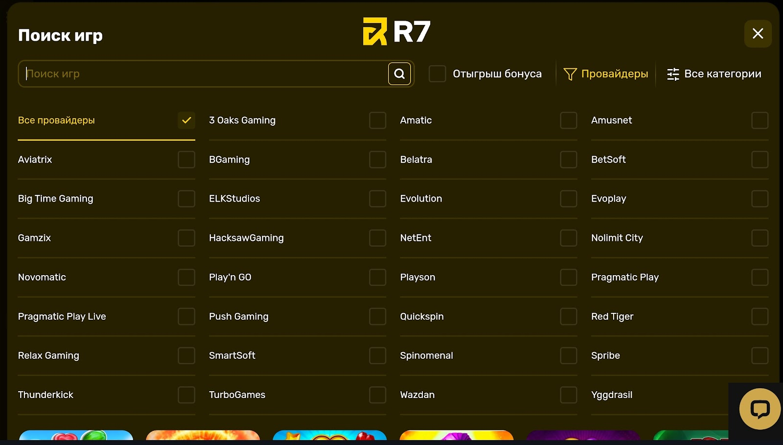Viewport: 783px width, 445px height.
Task: Check the Wazdan provider box
Action: pos(569,395)
